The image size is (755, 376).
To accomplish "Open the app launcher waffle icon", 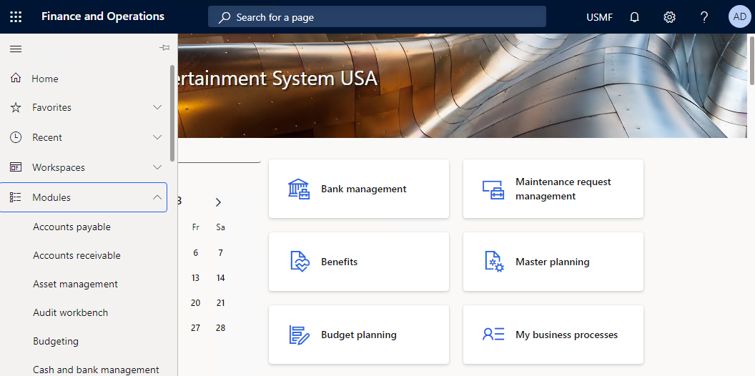I will pos(16,17).
